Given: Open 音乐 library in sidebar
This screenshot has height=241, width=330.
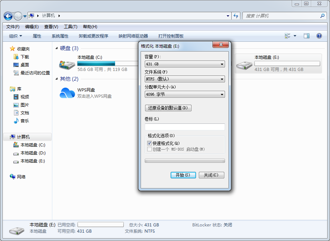Looking at the screenshot, I should coord(21,121).
